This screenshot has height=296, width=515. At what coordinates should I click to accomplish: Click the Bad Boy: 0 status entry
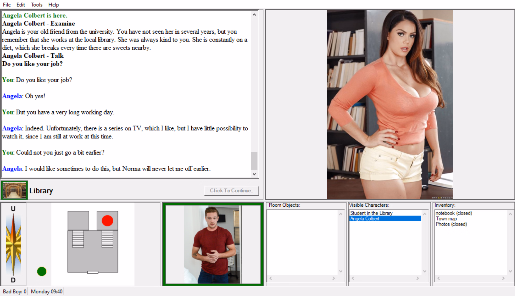tap(15, 291)
